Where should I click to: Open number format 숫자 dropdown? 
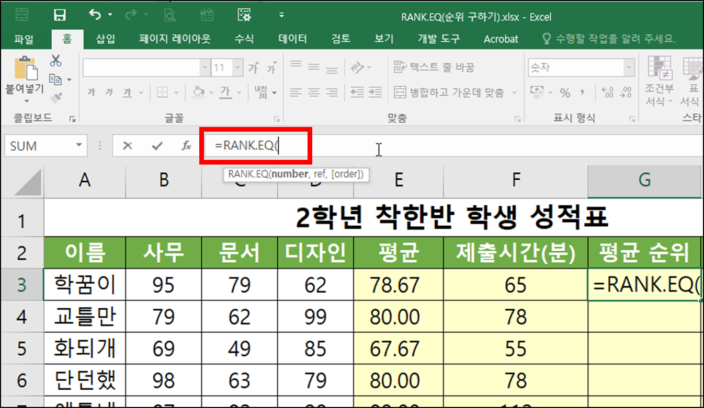[629, 68]
